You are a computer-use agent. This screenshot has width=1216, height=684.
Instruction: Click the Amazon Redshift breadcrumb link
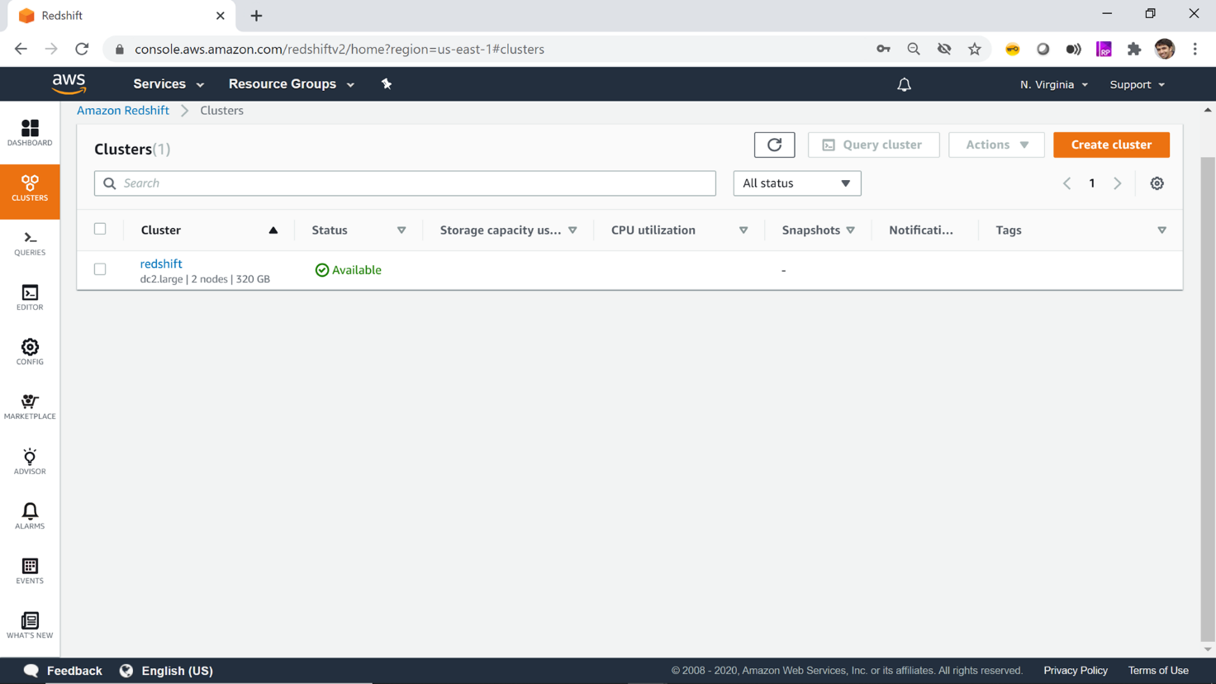pyautogui.click(x=123, y=111)
